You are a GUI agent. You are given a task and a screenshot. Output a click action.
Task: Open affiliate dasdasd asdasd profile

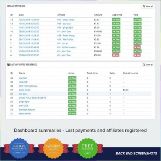click(x=27, y=110)
